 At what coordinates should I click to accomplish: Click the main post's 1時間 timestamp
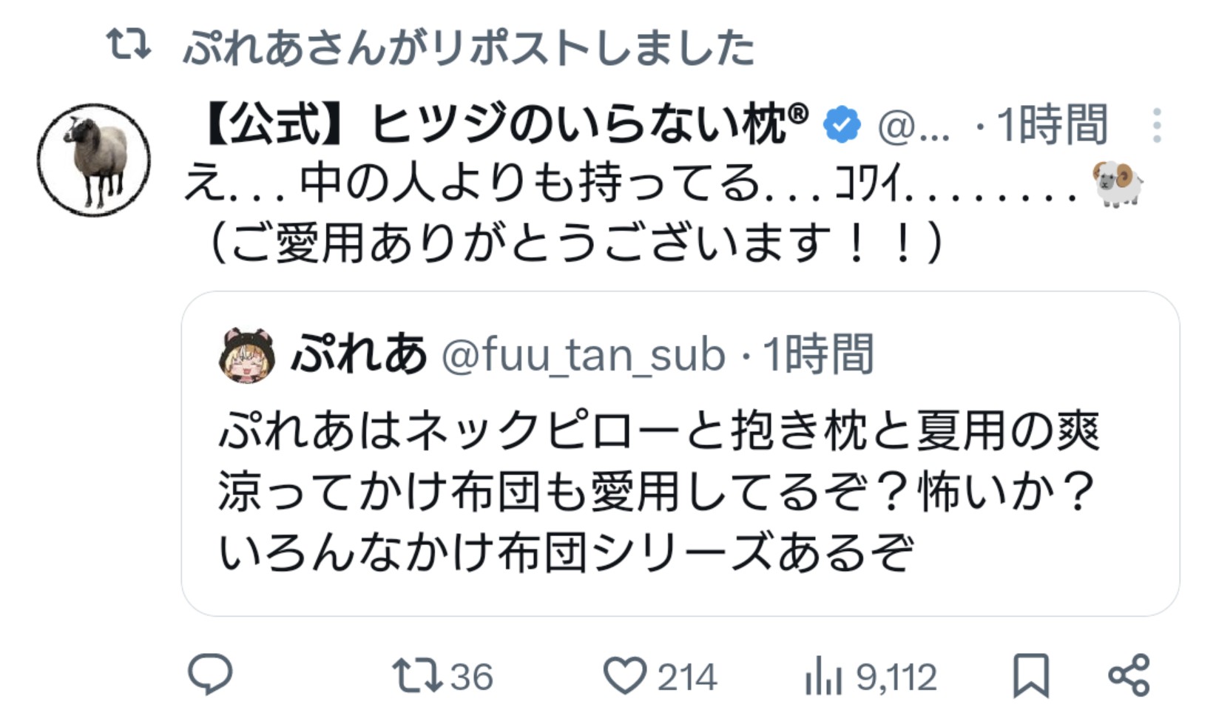point(1052,126)
